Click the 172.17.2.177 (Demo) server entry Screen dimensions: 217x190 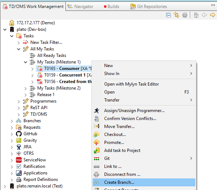point(35,23)
